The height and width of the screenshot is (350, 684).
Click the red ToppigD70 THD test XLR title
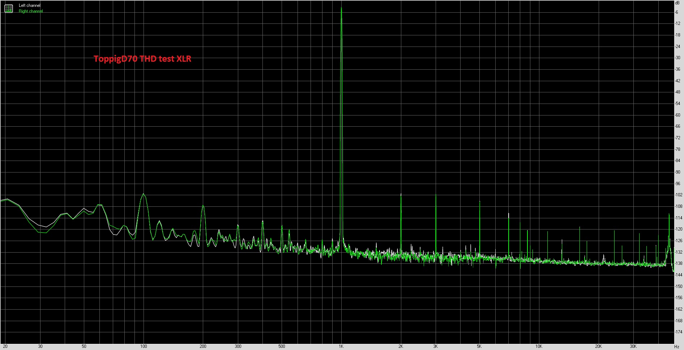(x=142, y=59)
